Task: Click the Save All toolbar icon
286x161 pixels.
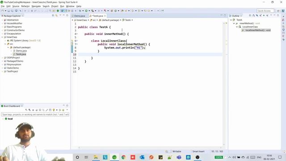Action: (12, 11)
